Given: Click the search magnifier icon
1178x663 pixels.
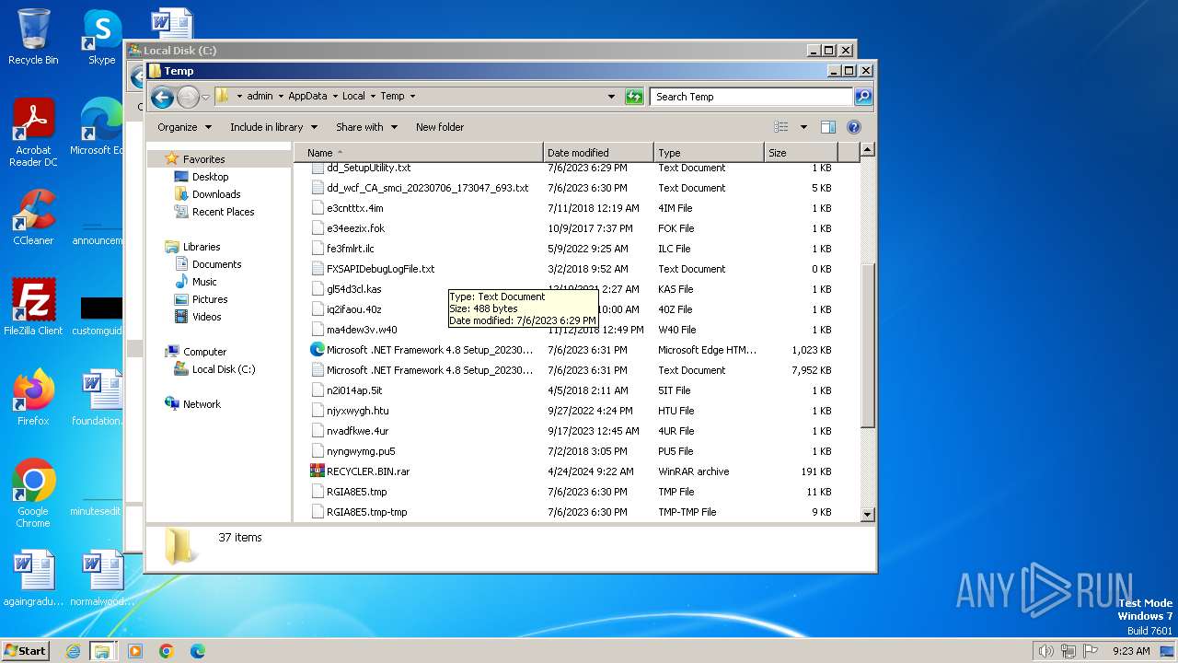Looking at the screenshot, I should pos(862,96).
